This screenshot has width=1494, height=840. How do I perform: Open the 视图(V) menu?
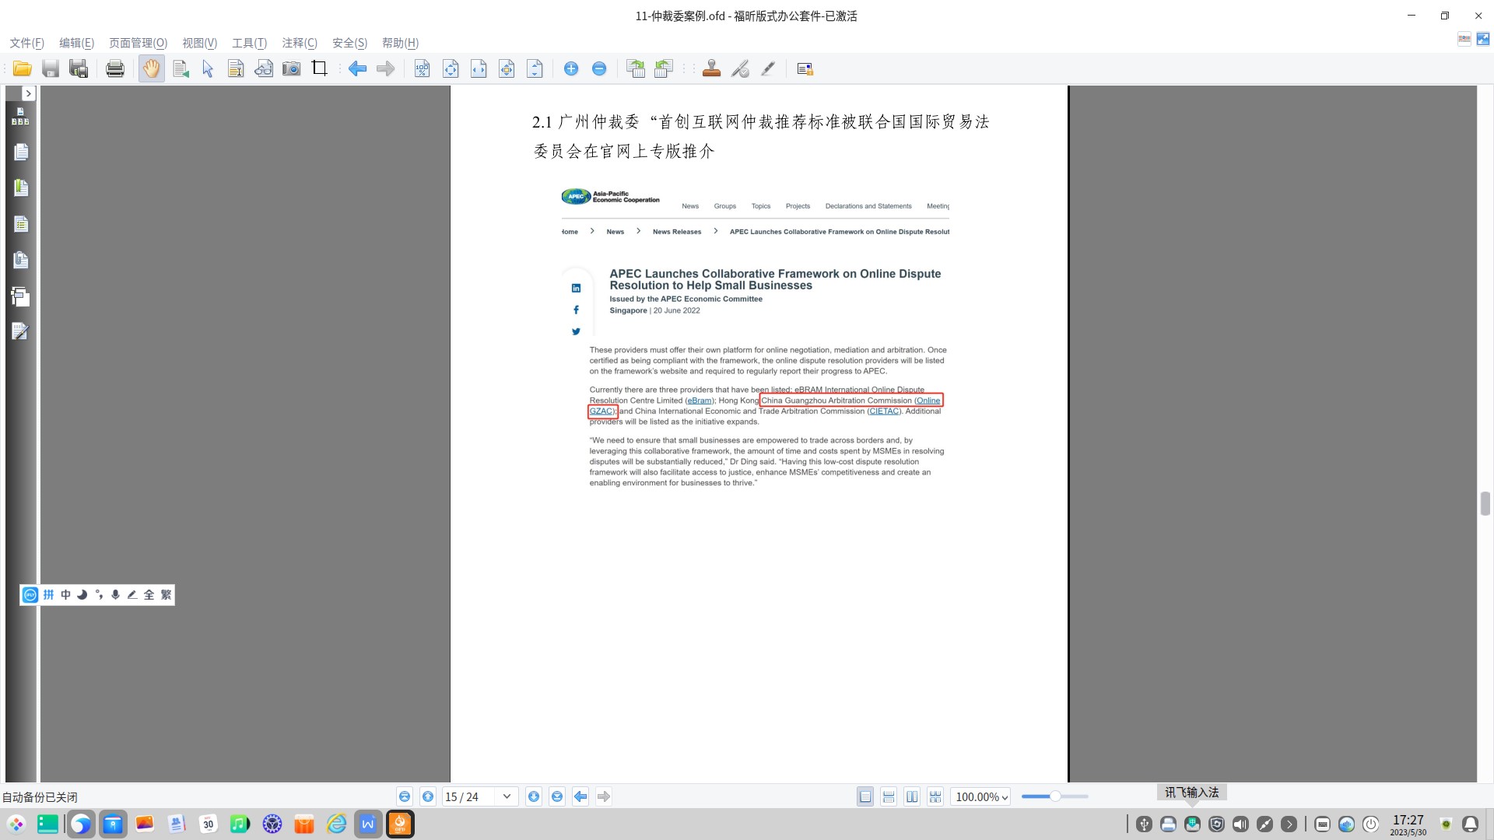coord(200,43)
